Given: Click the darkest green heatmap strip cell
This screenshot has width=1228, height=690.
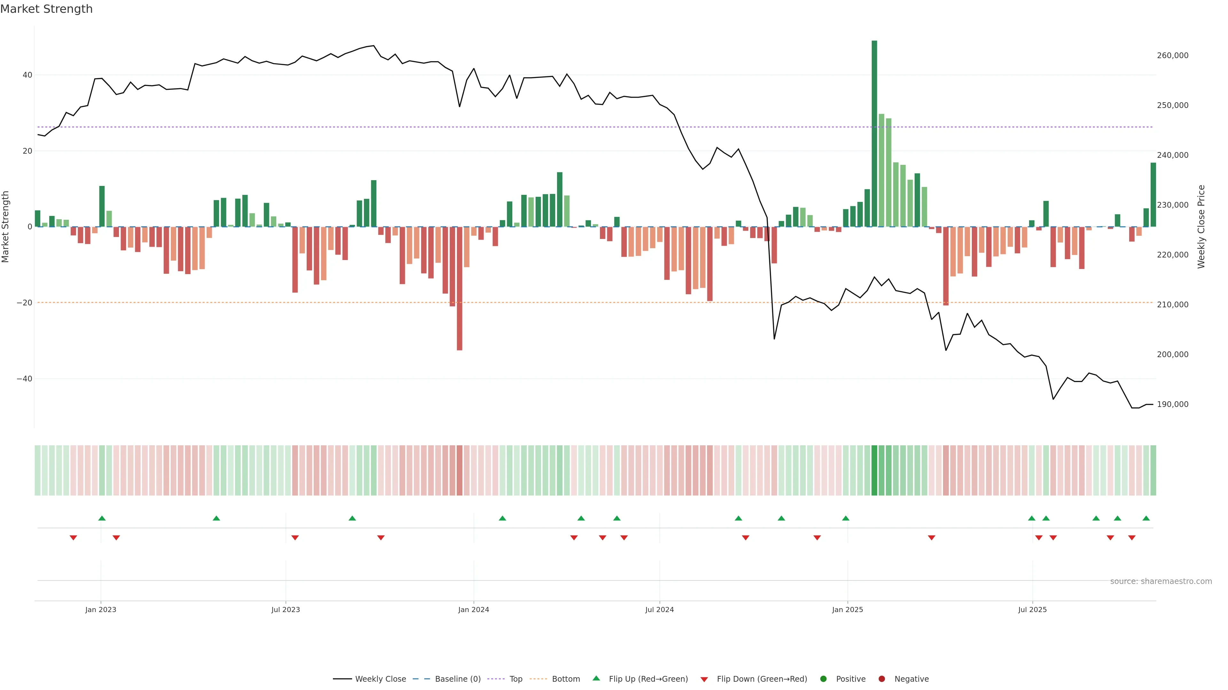Looking at the screenshot, I should tap(874, 471).
